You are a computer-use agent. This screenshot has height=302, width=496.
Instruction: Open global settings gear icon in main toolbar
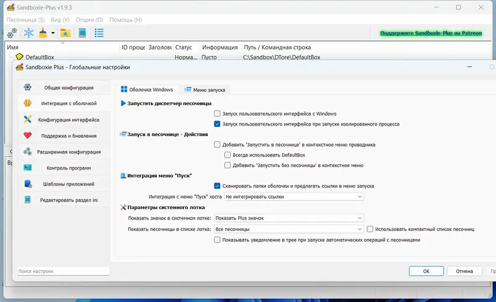click(x=12, y=33)
